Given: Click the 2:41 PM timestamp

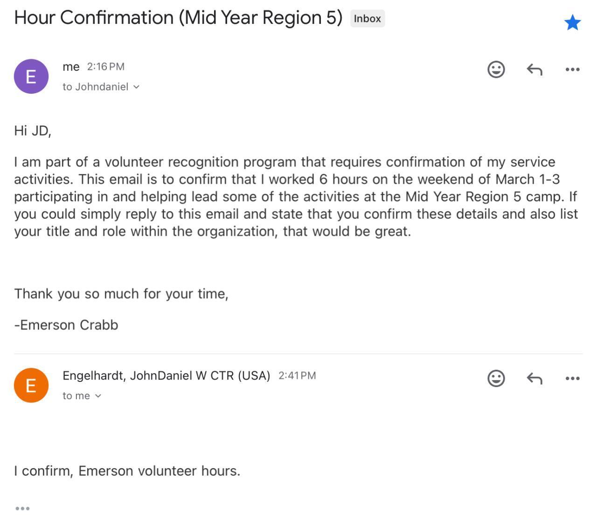Looking at the screenshot, I should pyautogui.click(x=297, y=375).
